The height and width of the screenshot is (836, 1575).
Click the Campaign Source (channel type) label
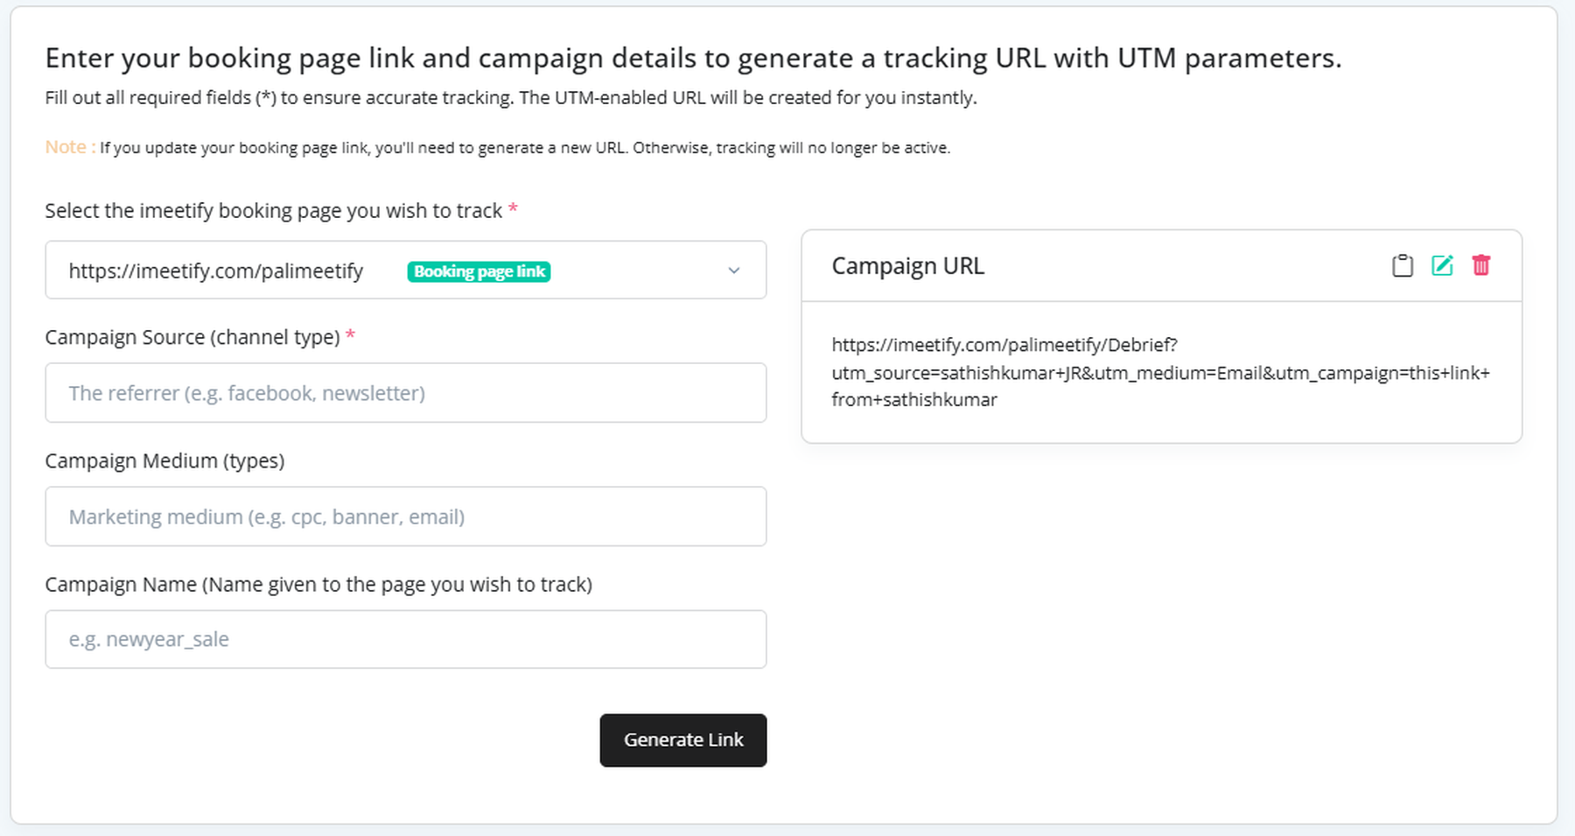(x=192, y=337)
